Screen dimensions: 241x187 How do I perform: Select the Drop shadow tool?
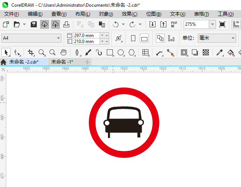(x=195, y=53)
